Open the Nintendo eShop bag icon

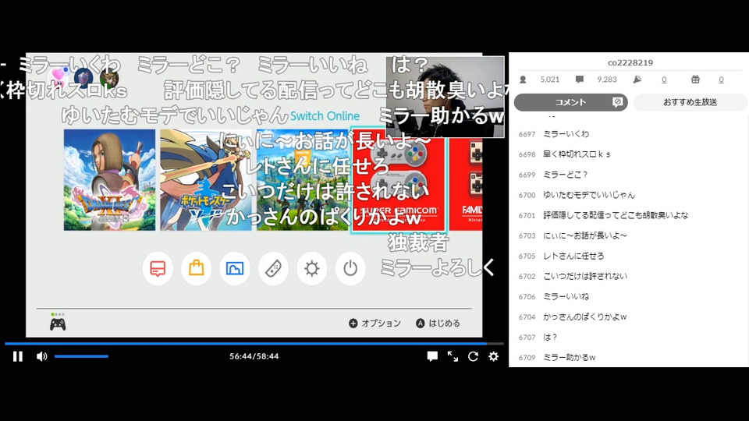click(x=197, y=268)
